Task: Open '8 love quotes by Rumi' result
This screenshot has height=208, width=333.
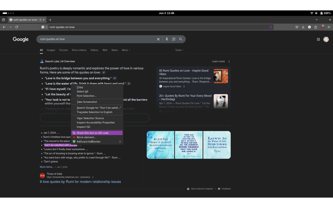Action: [x=80, y=182]
